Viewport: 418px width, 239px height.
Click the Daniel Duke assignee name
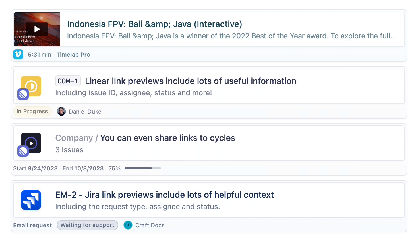pyautogui.click(x=85, y=112)
